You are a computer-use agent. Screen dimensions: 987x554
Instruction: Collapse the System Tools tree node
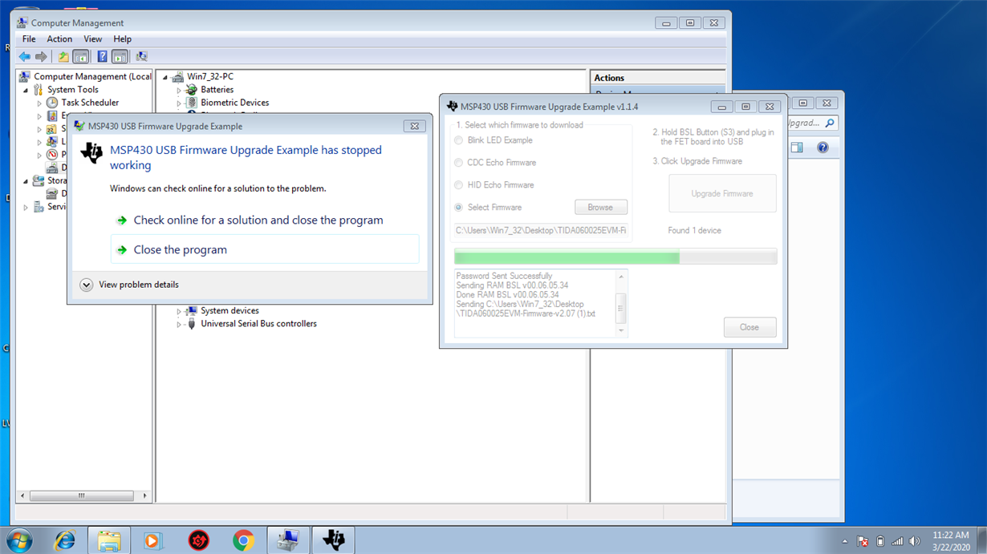26,90
